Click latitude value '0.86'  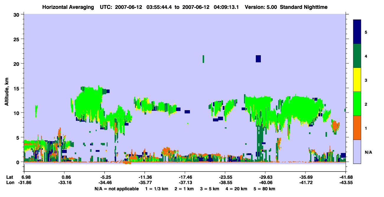click(66, 178)
